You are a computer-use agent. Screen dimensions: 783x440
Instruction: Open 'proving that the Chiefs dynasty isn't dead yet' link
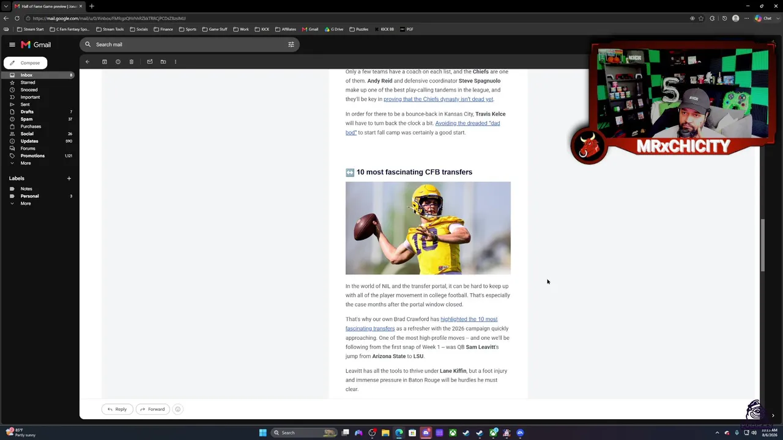438,99
